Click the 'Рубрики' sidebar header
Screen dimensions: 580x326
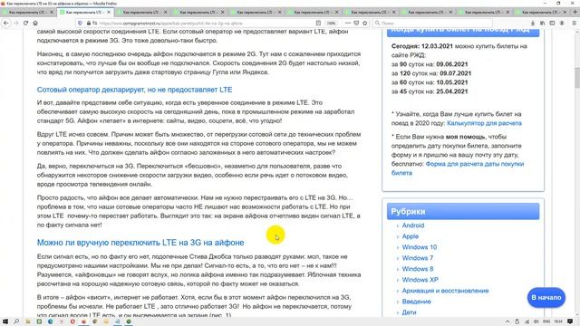point(463,211)
